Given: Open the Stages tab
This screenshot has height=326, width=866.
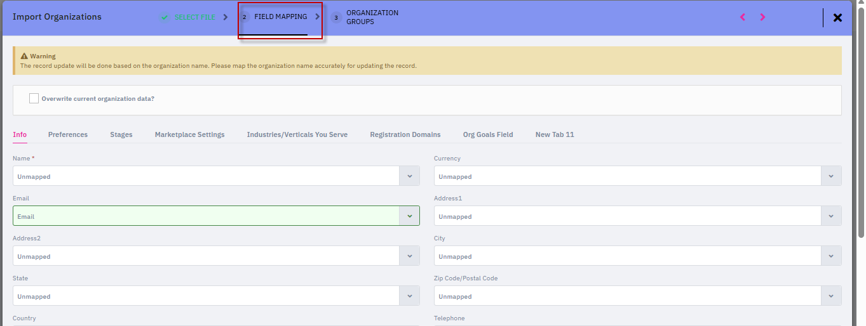Looking at the screenshot, I should [121, 134].
